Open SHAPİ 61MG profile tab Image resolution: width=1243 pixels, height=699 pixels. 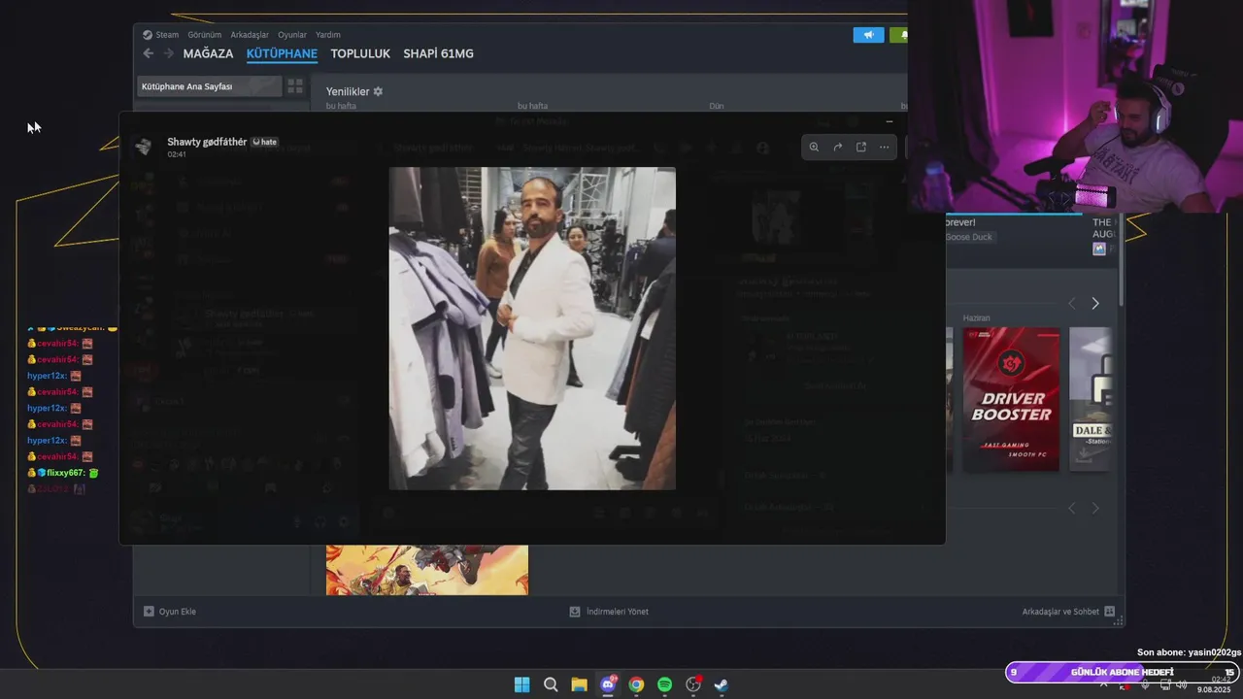coord(439,53)
